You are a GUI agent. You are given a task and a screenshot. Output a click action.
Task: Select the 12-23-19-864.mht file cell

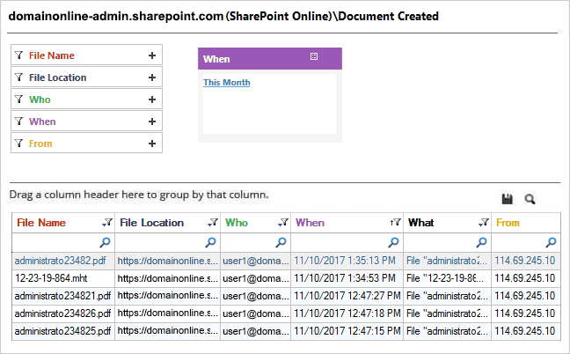63,278
